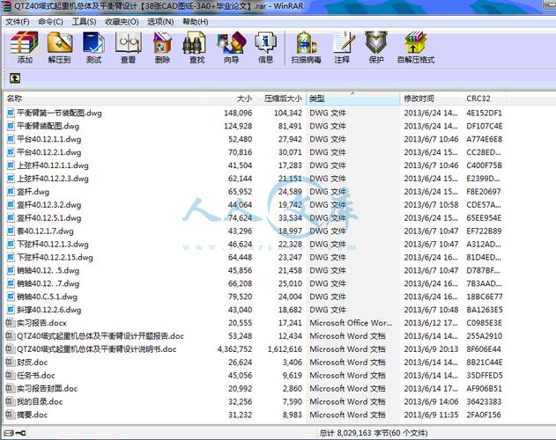This screenshot has width=556, height=440.
Task: Open the Commands (命令) menu
Action: (x=51, y=22)
